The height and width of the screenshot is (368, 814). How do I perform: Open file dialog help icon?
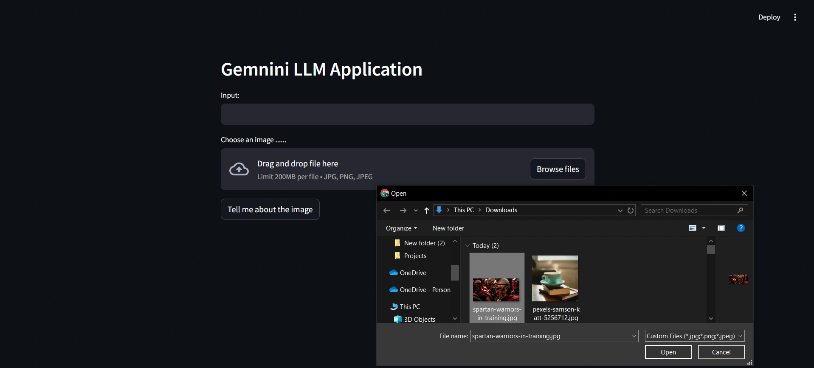(x=741, y=228)
